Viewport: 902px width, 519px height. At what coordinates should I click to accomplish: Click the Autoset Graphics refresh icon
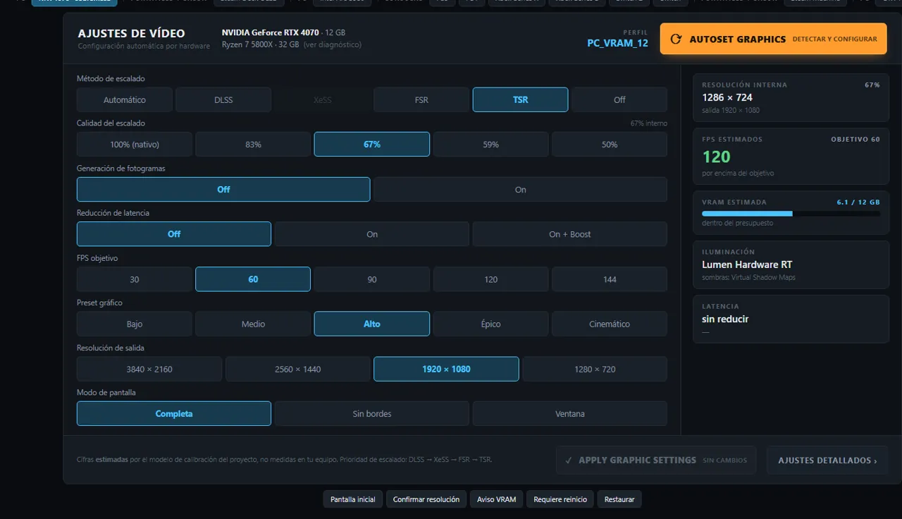click(x=676, y=39)
